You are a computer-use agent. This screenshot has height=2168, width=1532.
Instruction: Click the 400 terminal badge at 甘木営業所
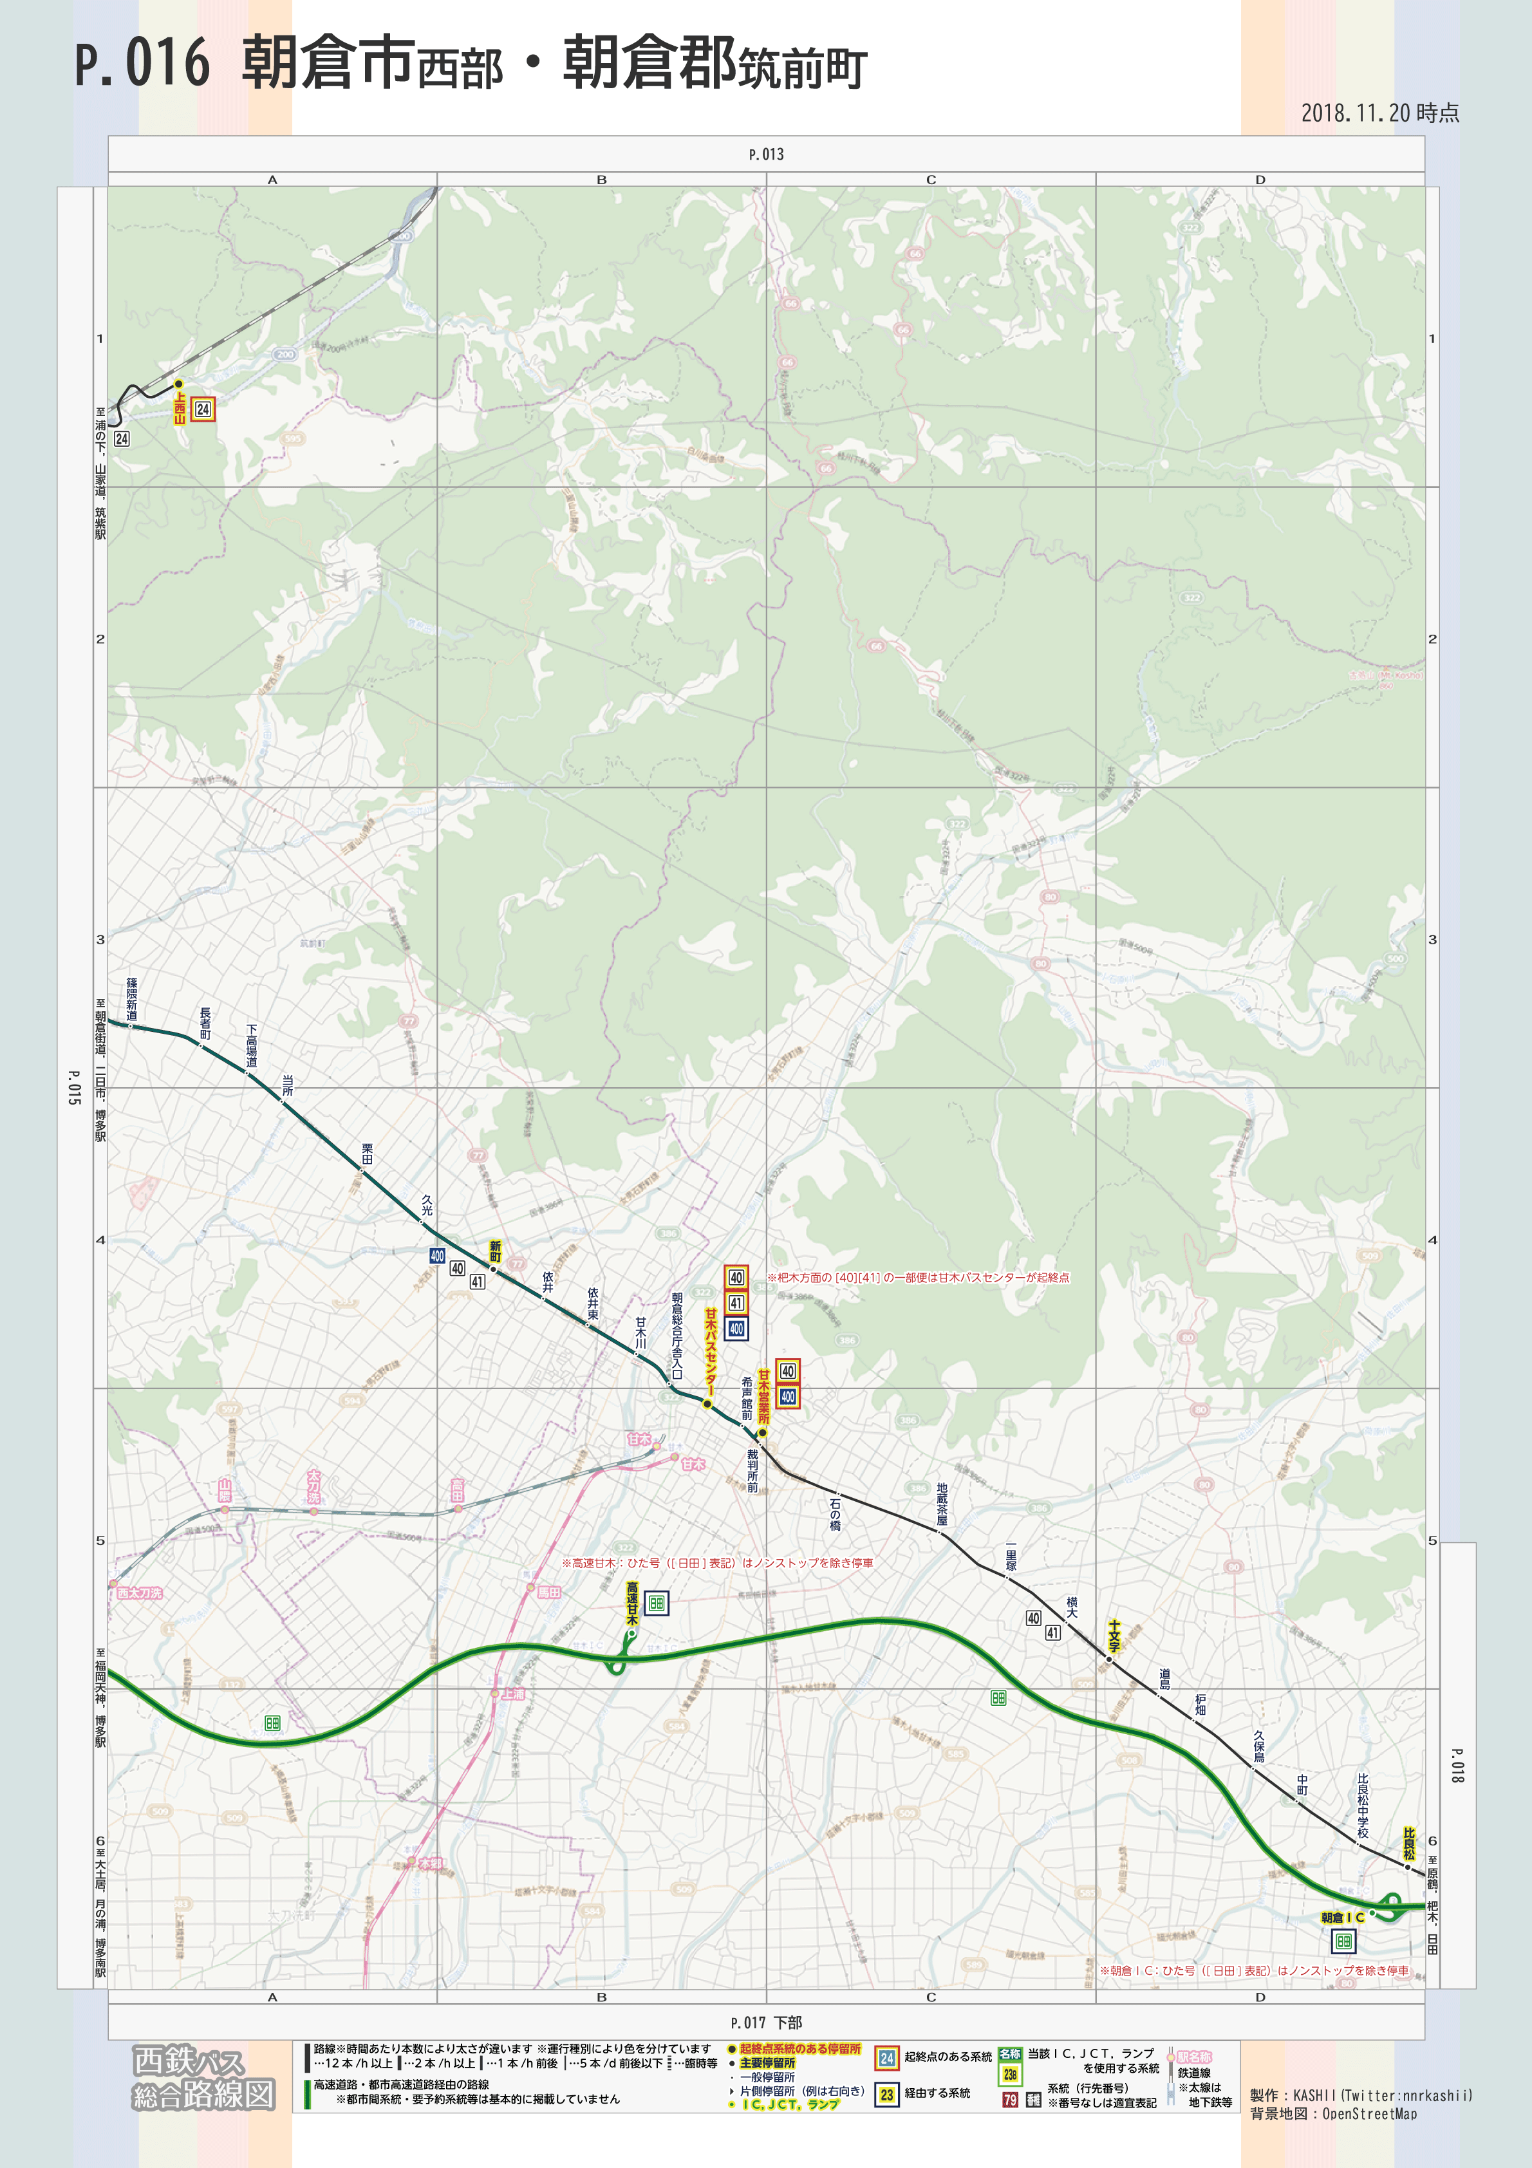788,1397
